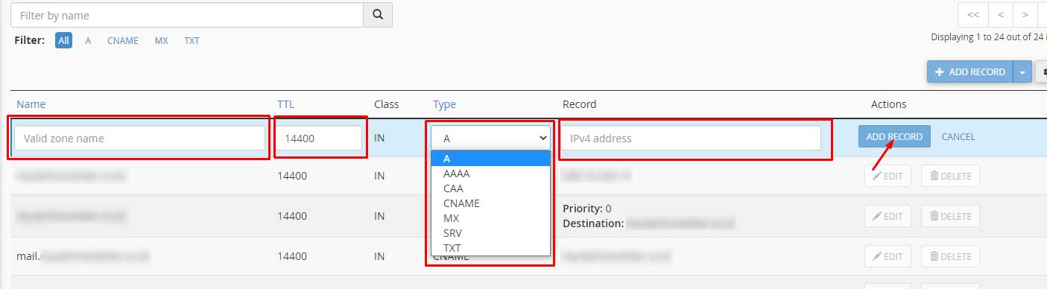Click the magnifier search icon button

tap(378, 15)
